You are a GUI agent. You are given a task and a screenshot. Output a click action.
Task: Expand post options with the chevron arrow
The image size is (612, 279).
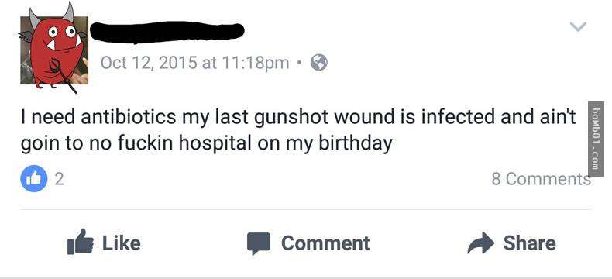tap(578, 26)
